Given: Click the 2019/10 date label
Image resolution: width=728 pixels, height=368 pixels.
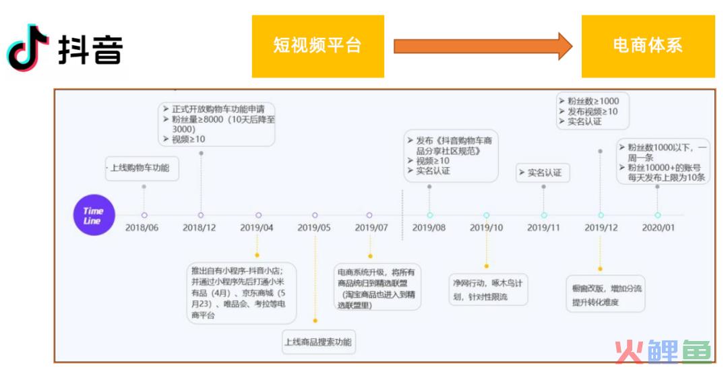Looking at the screenshot, I should (486, 228).
